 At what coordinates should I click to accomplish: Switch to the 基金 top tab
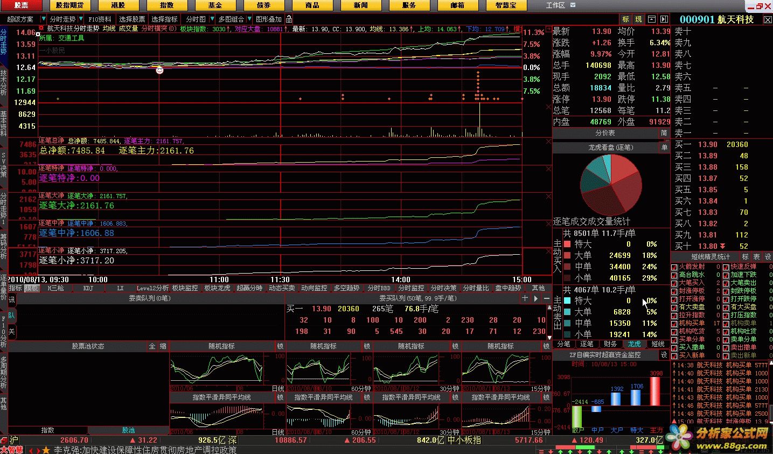click(215, 5)
